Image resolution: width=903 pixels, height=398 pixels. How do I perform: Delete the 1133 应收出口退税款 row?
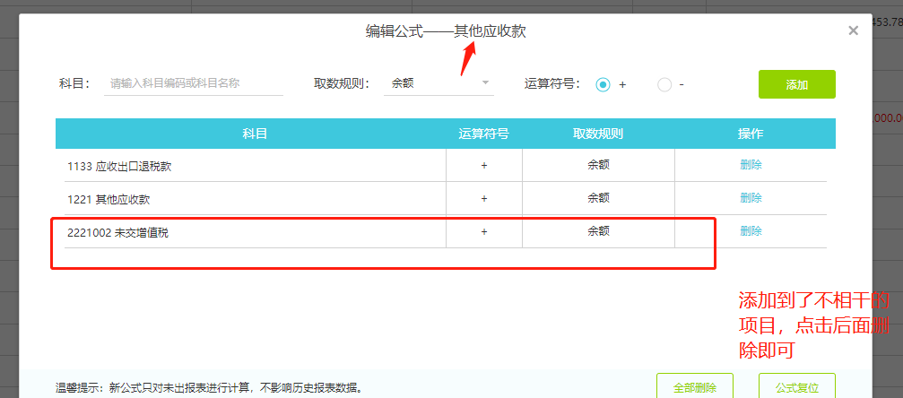[x=751, y=165]
